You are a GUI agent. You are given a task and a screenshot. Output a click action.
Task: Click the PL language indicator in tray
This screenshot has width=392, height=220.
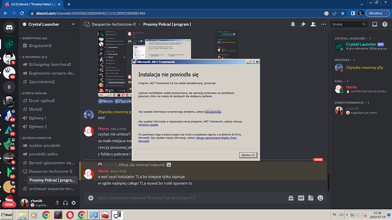tap(335, 214)
